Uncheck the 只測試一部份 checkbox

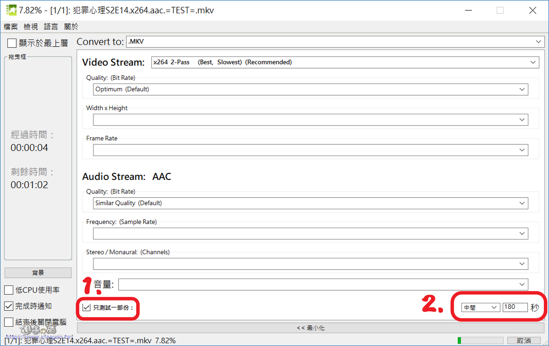[x=86, y=308]
